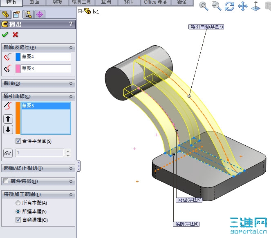
Task: Click the Rotate View icon
Action: tap(230, 6)
